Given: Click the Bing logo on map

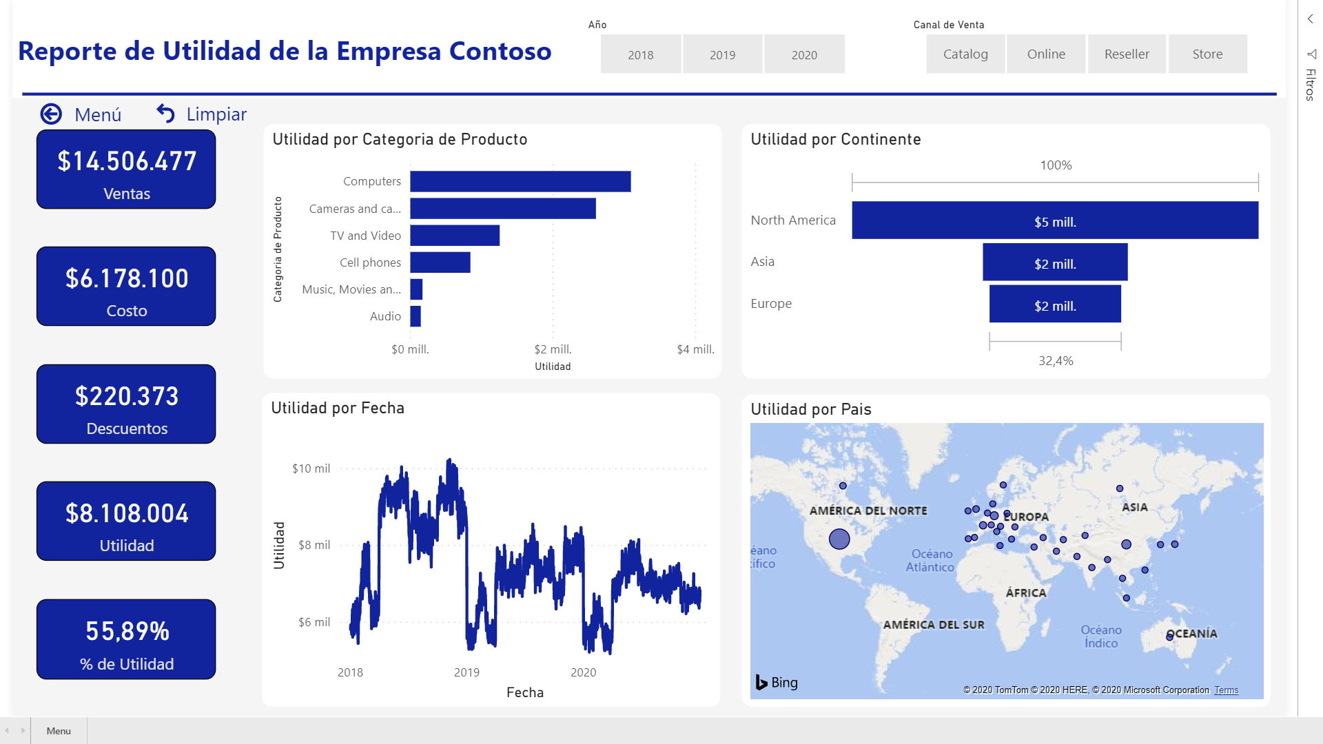Looking at the screenshot, I should coord(777,682).
